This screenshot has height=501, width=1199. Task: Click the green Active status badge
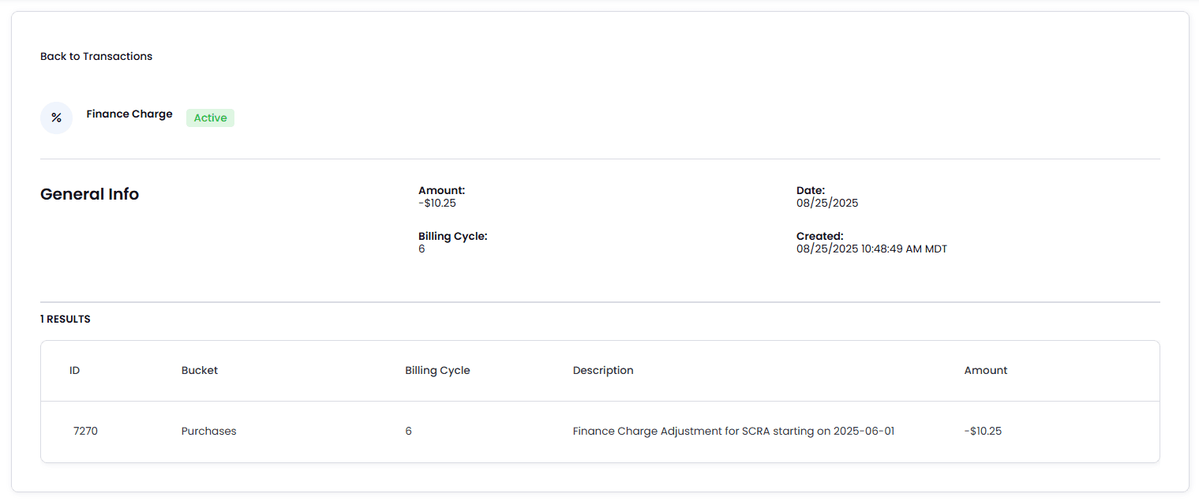click(x=210, y=118)
